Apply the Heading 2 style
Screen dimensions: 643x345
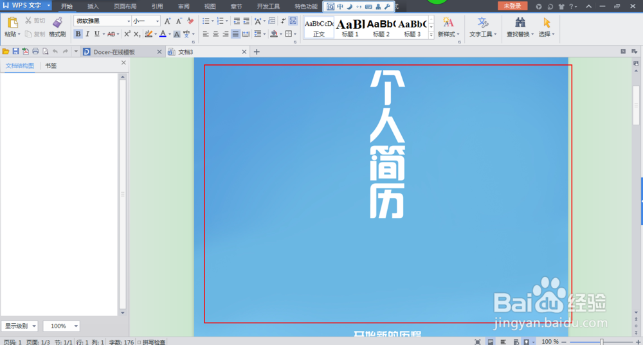click(381, 28)
